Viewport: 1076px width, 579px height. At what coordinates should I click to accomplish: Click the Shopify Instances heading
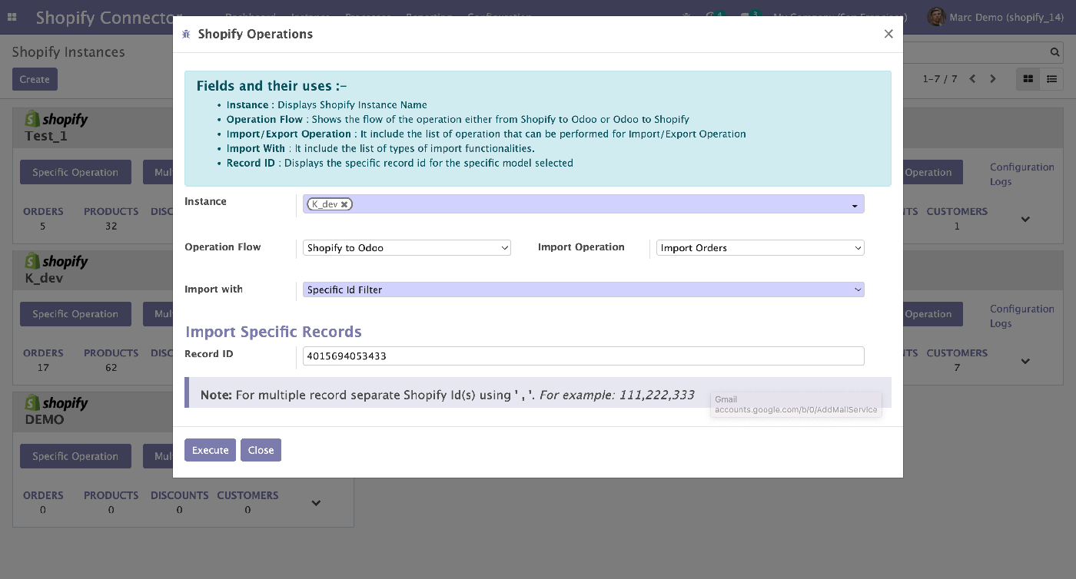(x=68, y=52)
